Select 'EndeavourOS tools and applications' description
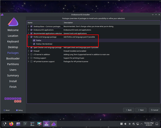 coord(77,30)
